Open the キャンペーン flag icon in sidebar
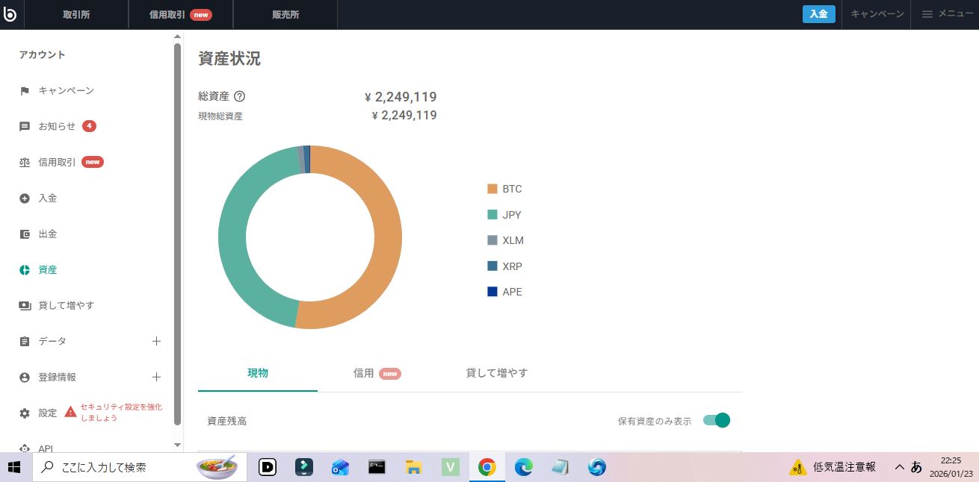Screen dimensions: 979x482 pyautogui.click(x=25, y=91)
